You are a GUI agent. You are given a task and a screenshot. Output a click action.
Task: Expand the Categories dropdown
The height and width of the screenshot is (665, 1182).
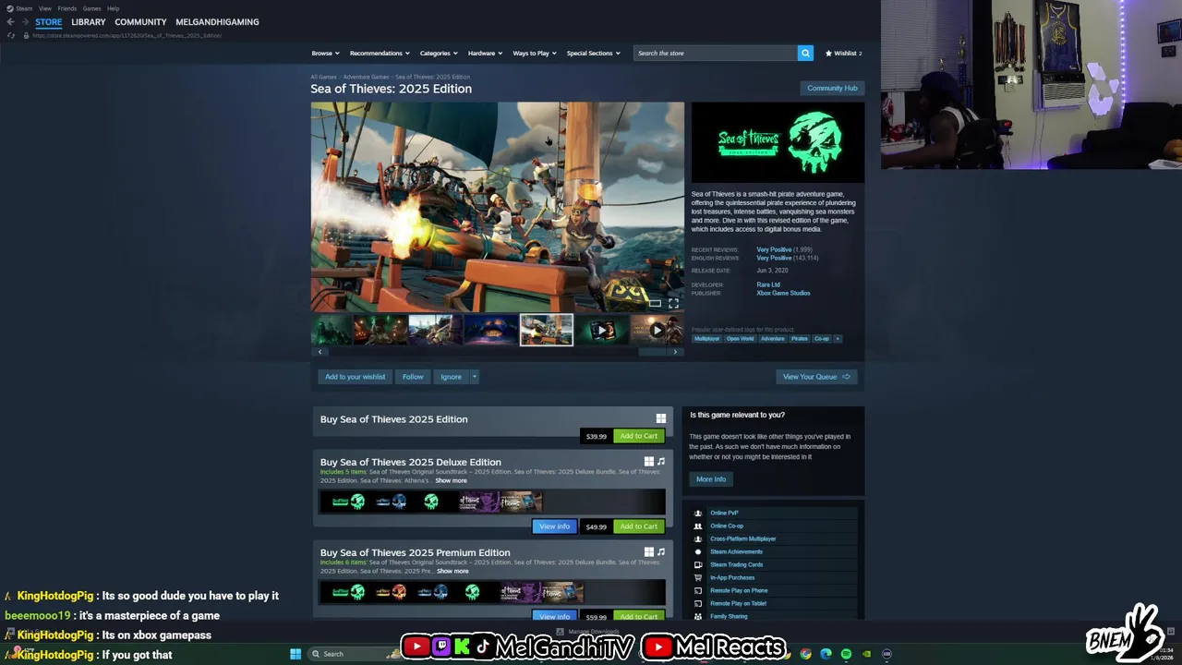click(x=439, y=53)
